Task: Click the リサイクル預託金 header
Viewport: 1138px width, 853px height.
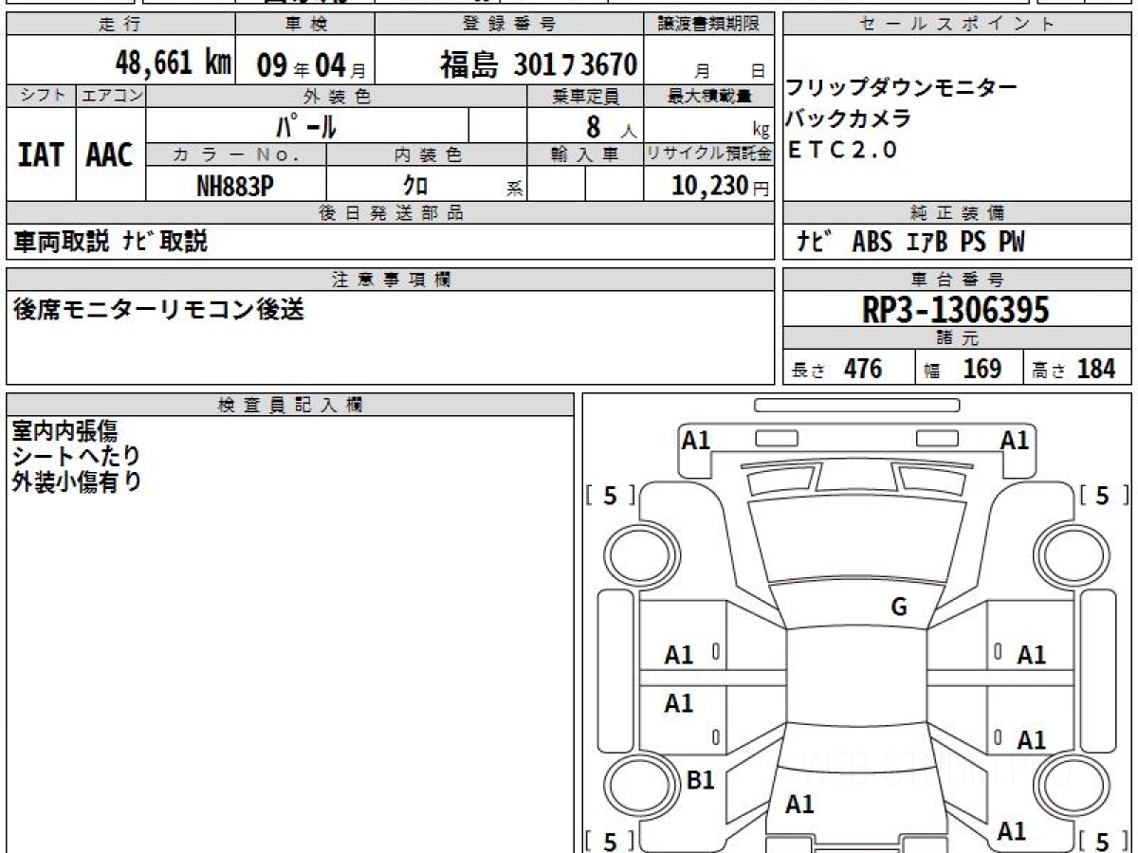Action: 709,154
